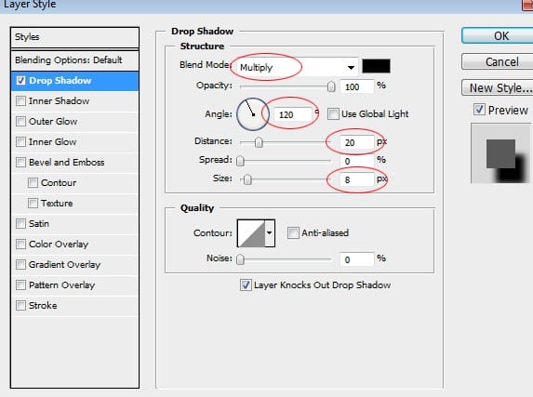Click the contour curve thumbnail

coord(251,233)
